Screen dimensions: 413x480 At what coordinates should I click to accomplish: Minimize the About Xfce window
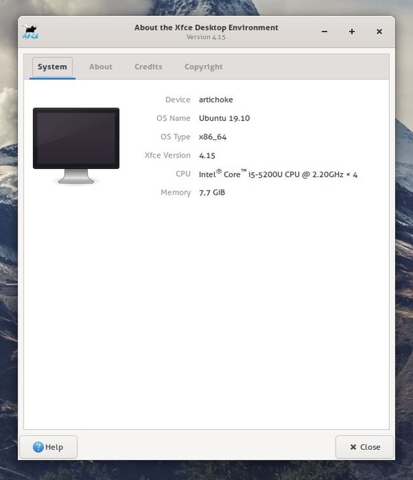pyautogui.click(x=324, y=32)
